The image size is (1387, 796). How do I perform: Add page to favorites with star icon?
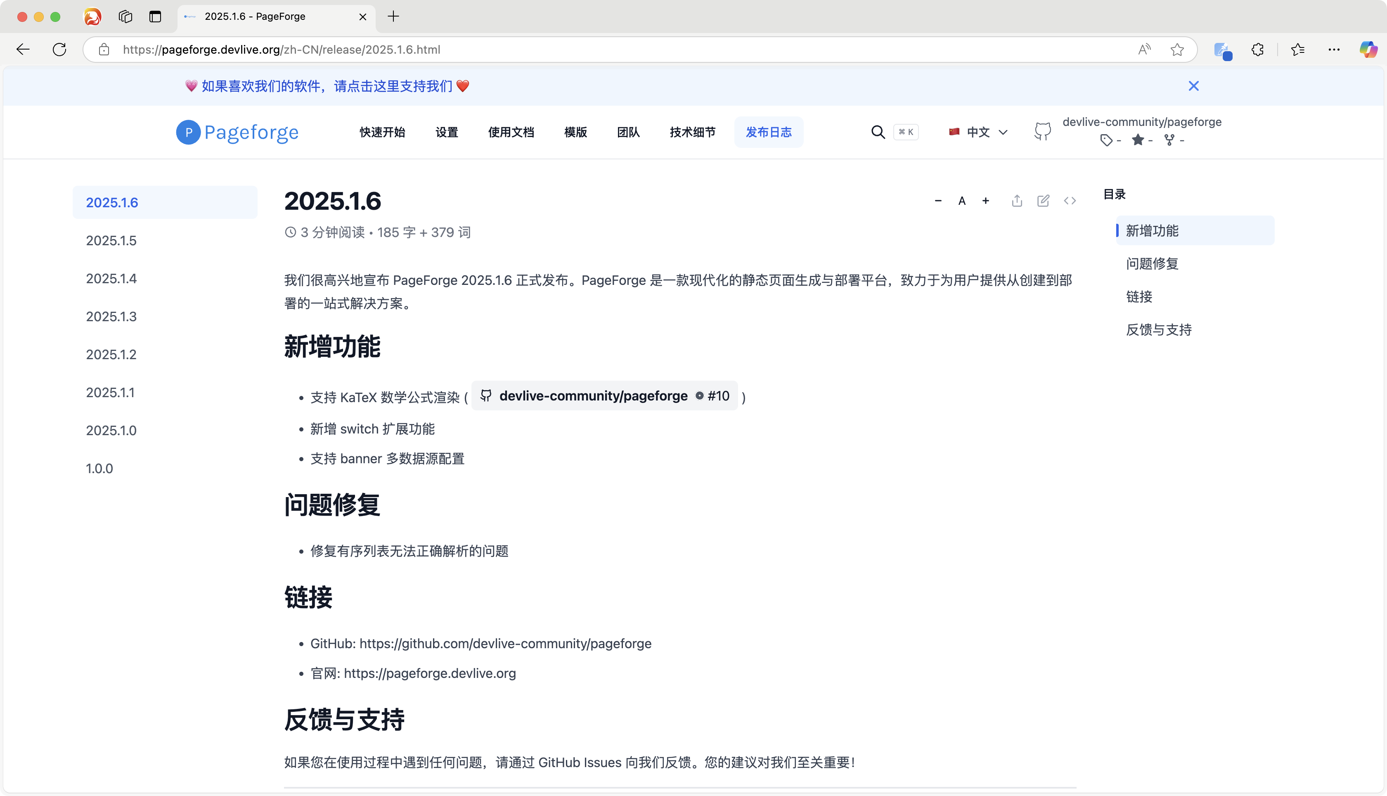pos(1176,50)
